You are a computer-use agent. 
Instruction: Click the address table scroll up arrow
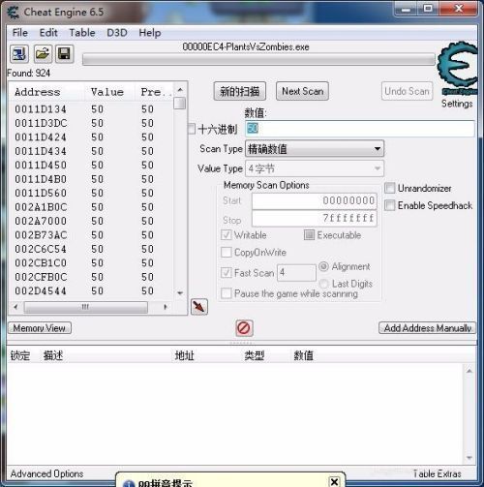469,371
